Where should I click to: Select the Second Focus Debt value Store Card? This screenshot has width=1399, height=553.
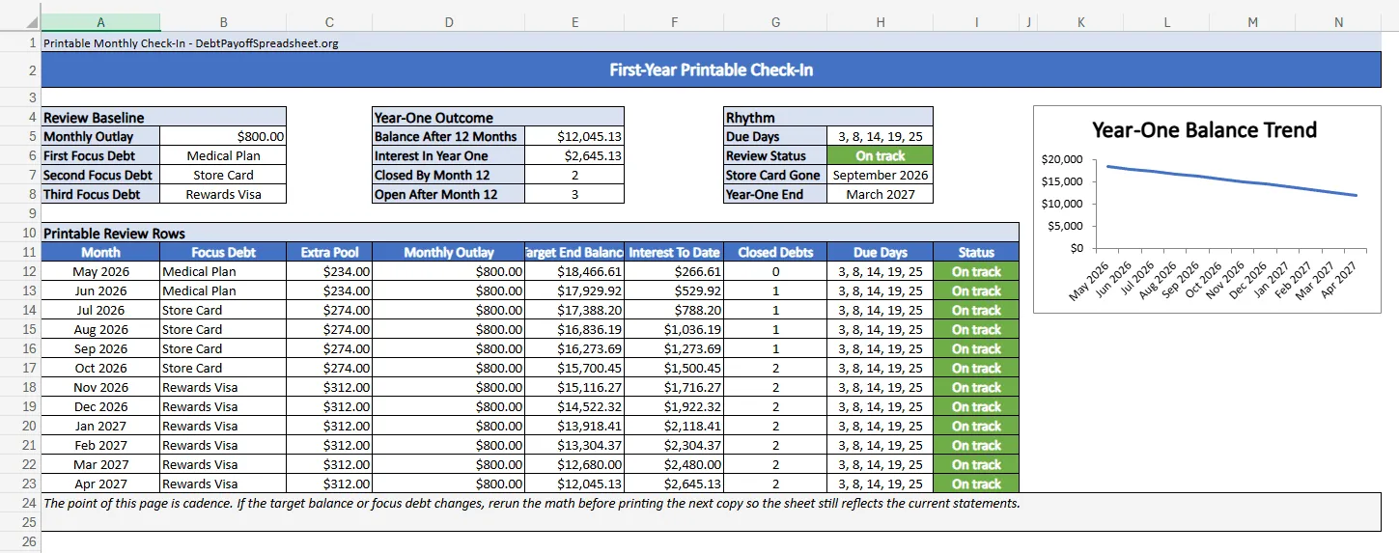click(x=224, y=175)
